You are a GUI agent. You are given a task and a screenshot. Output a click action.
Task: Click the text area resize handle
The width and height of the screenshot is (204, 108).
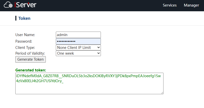(162, 93)
